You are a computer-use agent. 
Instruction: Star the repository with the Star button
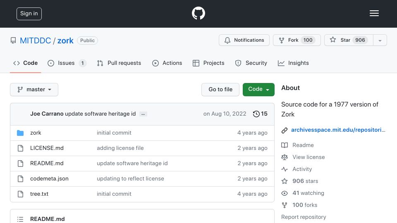coord(349,40)
